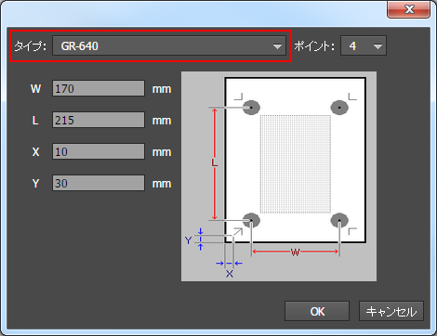Click the red L dimension label
Screen dimensions: 437x336
pyautogui.click(x=215, y=162)
